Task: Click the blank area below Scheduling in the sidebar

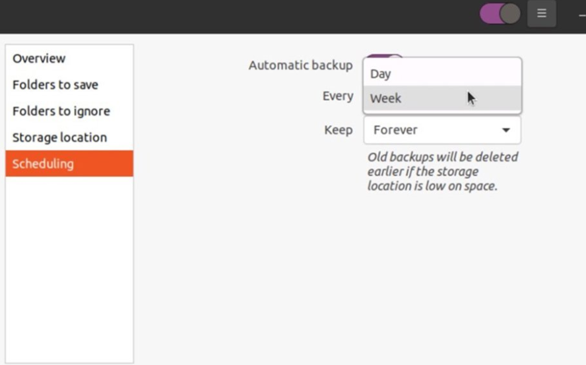Action: [x=69, y=264]
